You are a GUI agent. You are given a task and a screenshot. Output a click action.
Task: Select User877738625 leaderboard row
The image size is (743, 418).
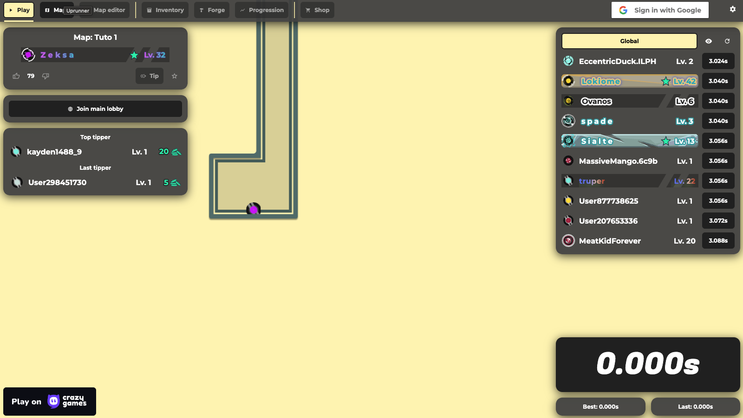coord(648,201)
